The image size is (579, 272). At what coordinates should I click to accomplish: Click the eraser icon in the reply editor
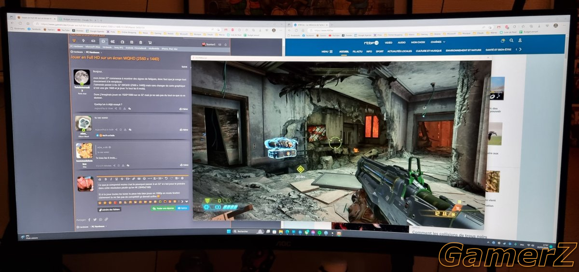pyautogui.click(x=100, y=179)
